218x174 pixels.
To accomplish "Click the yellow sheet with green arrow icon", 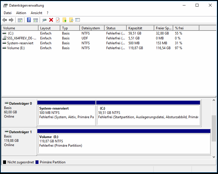I will [64, 20].
